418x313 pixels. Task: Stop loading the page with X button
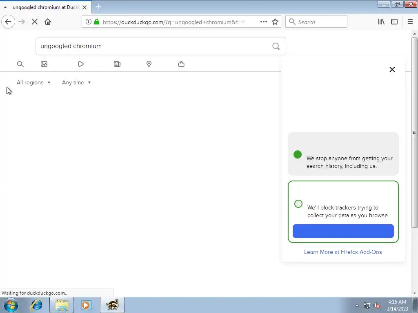pos(35,22)
